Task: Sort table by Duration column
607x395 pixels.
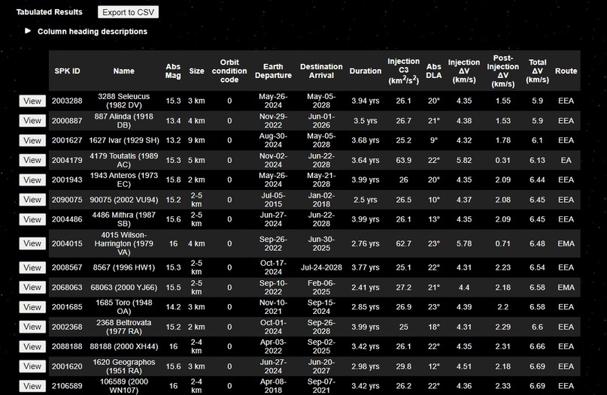Action: pyautogui.click(x=366, y=71)
